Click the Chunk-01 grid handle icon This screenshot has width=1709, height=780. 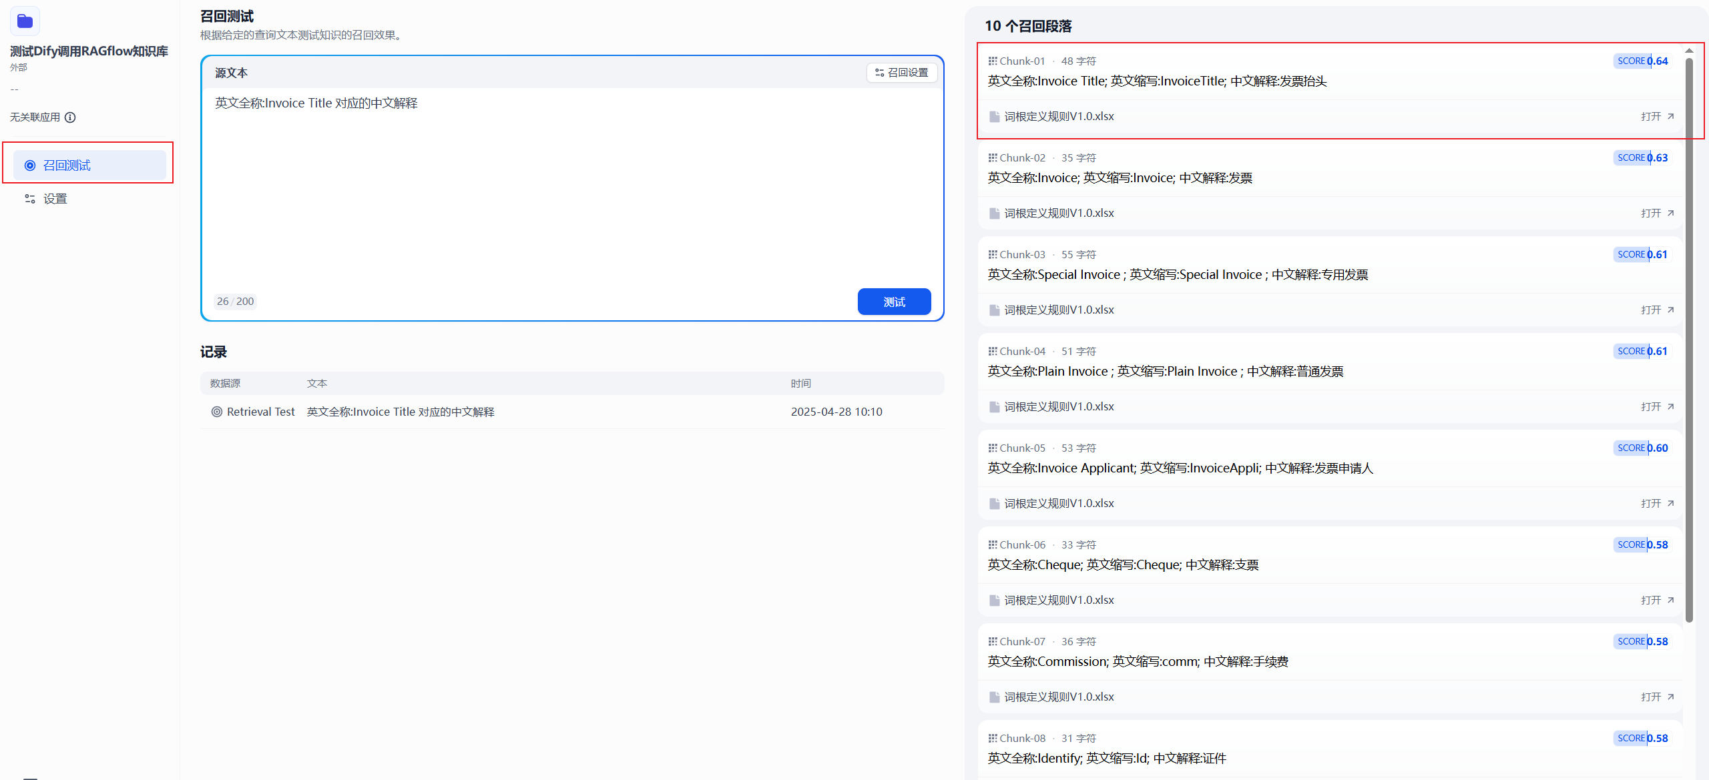[x=993, y=61]
